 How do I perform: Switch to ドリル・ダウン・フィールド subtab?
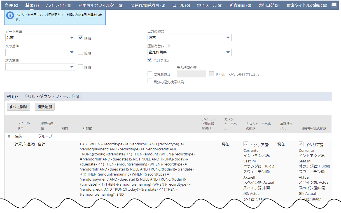click(51, 96)
